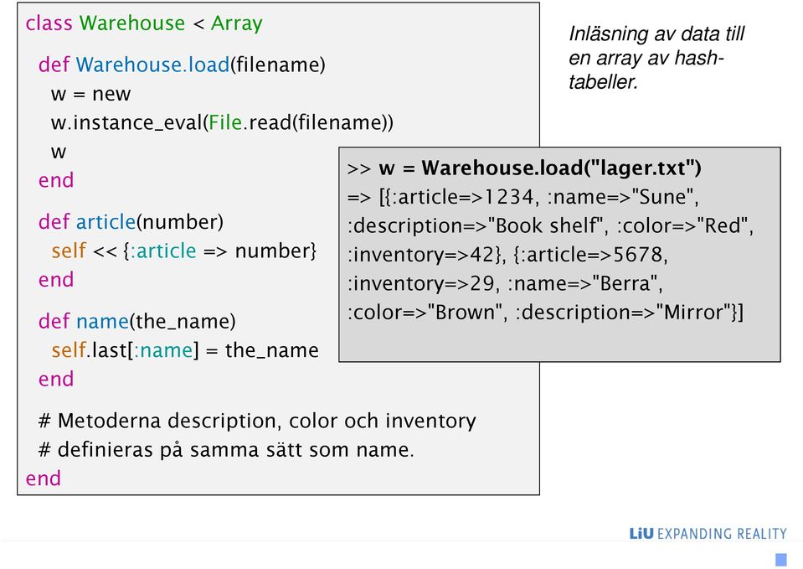Click 'def Warehouse.load(filename)' line

[182, 65]
